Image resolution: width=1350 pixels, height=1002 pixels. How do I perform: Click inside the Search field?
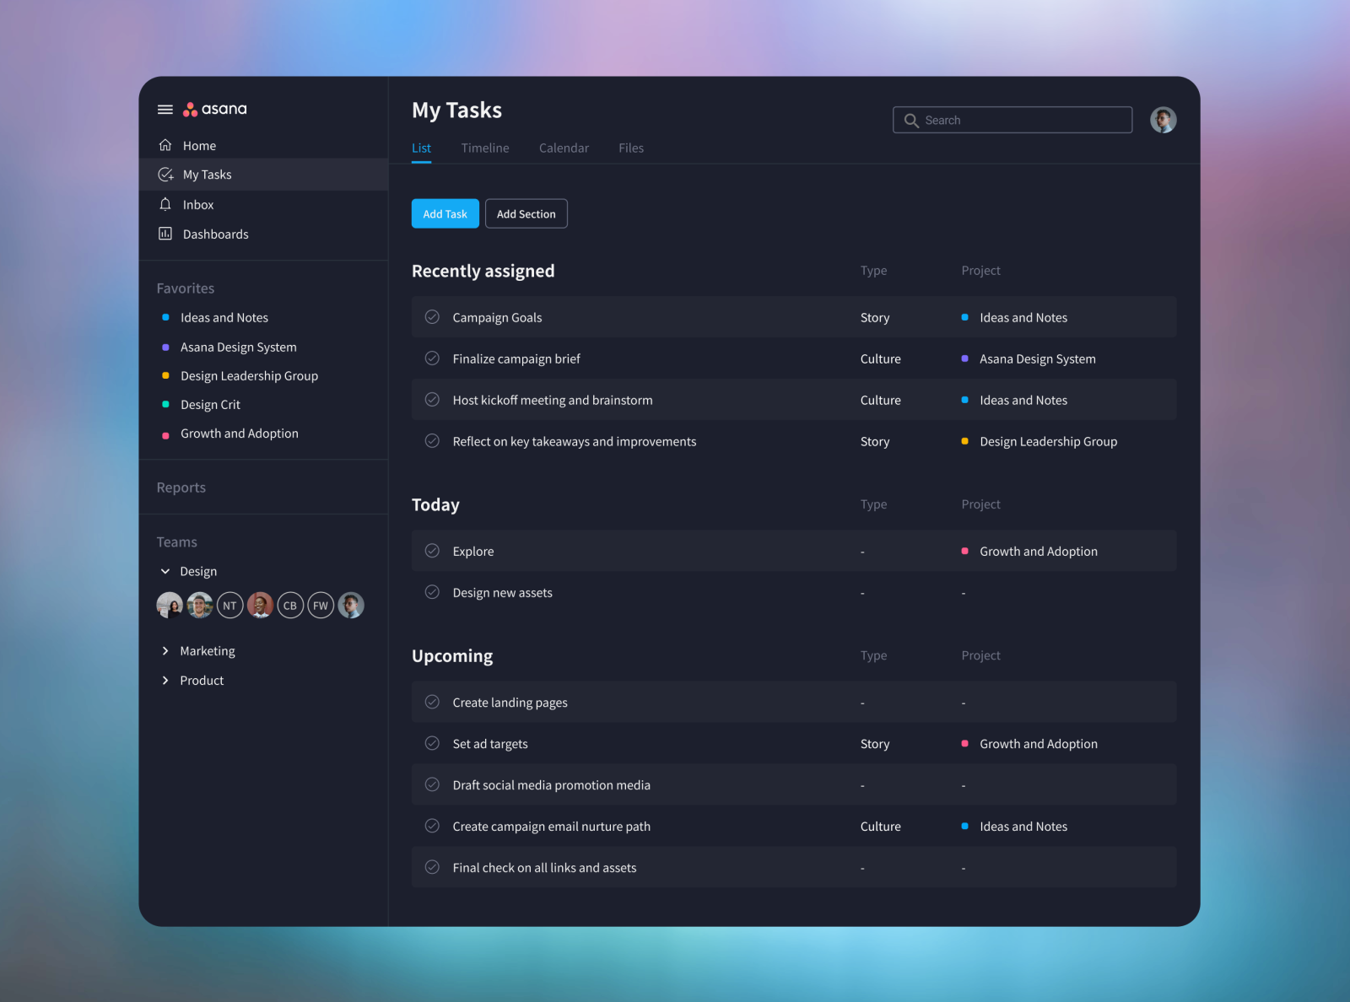click(1012, 120)
